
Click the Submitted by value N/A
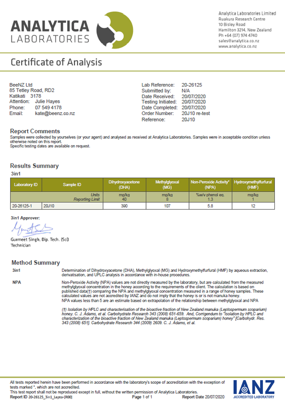click(185, 91)
